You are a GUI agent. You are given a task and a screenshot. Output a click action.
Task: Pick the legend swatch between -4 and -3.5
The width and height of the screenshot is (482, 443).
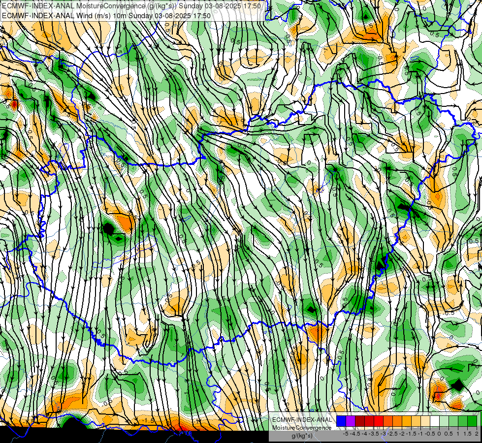tap(369, 421)
